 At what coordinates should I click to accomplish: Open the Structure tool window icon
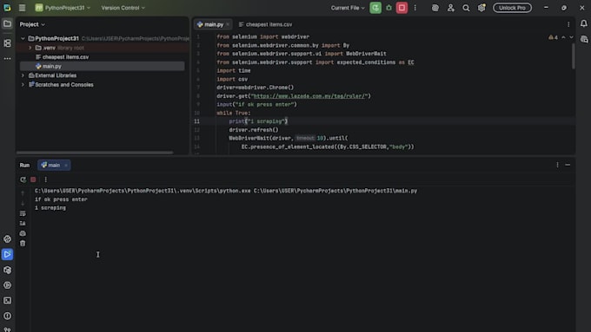click(x=7, y=43)
